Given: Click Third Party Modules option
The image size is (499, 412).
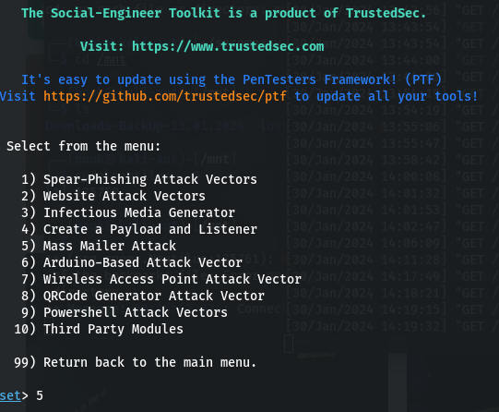Looking at the screenshot, I should coord(99,329).
